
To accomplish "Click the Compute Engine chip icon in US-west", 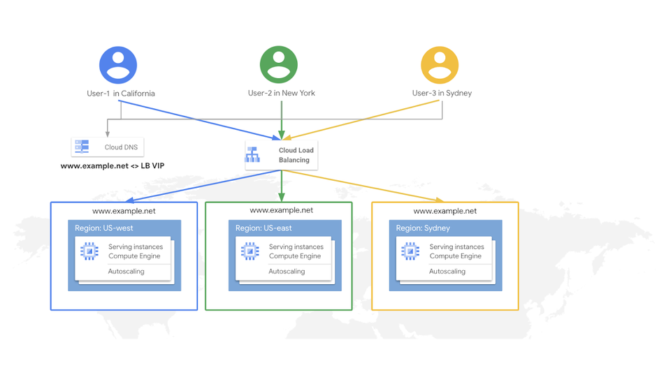I will 89,251.
